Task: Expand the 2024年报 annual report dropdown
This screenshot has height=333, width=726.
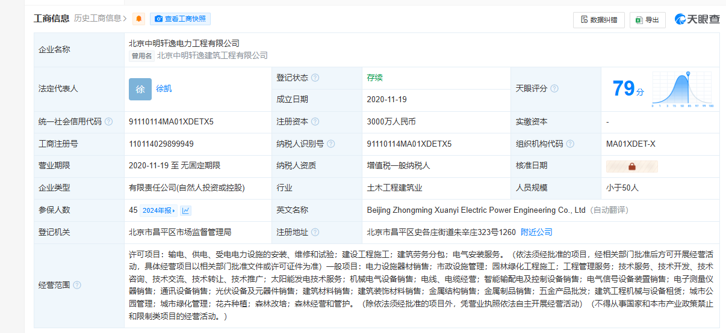Action: click(x=159, y=210)
